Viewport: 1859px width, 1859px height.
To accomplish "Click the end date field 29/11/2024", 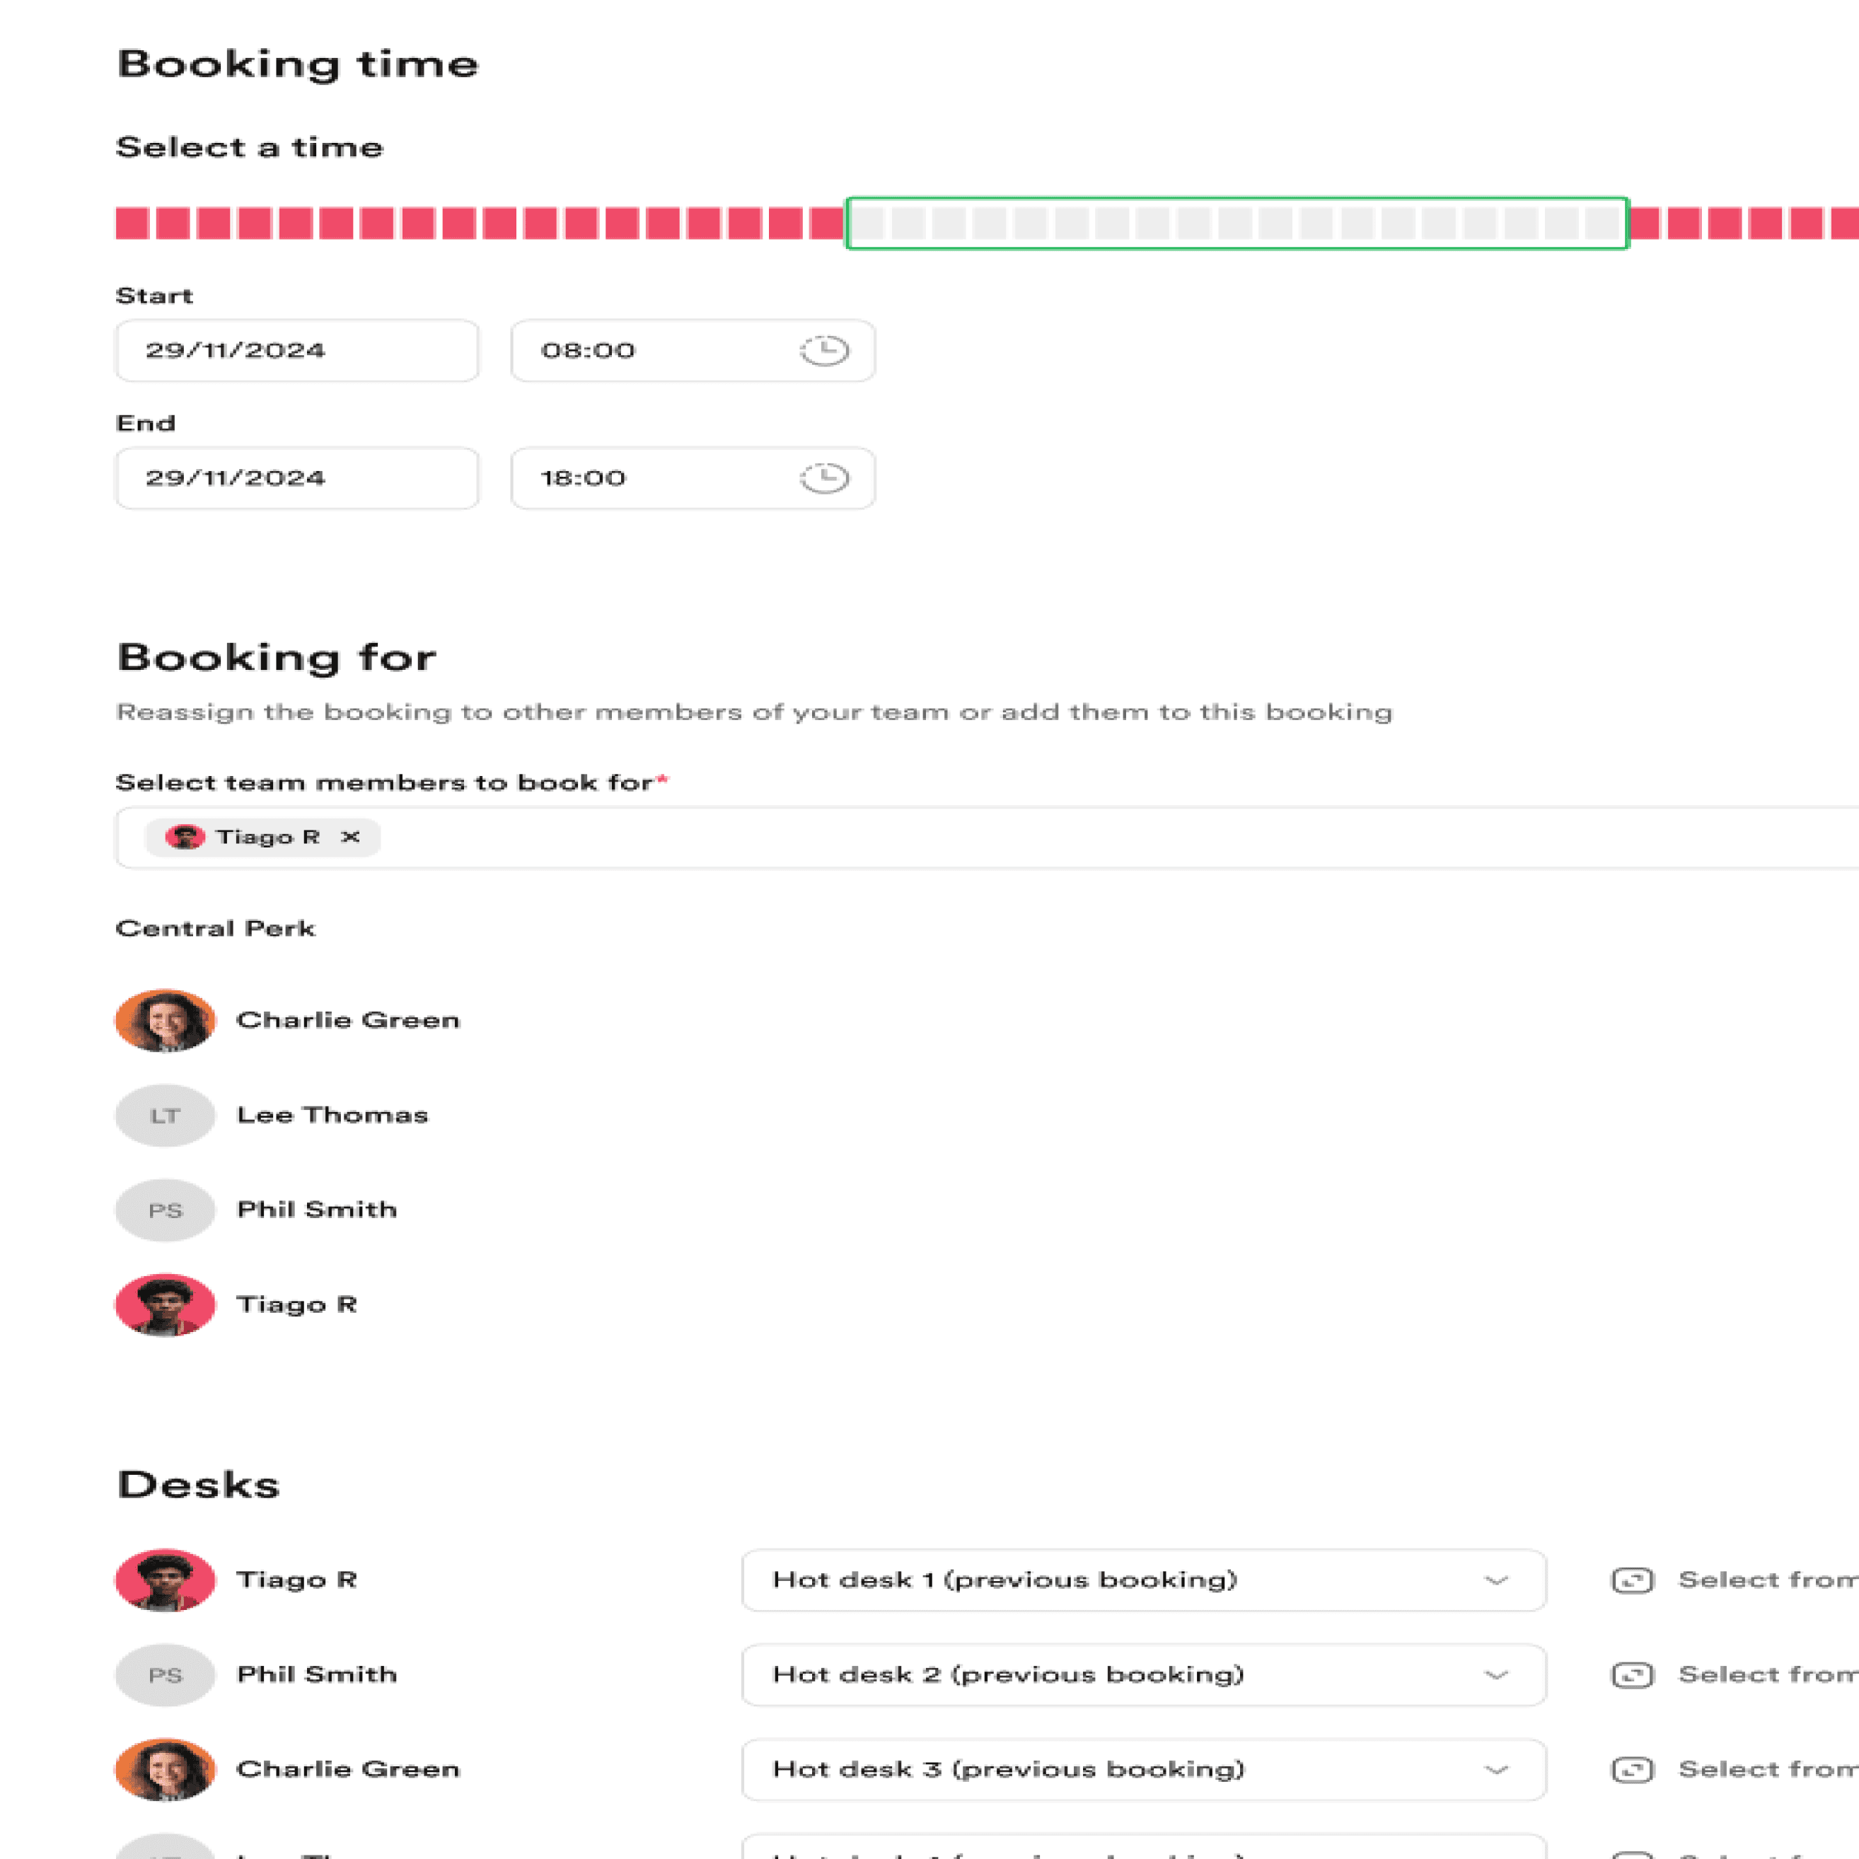I will tap(296, 478).
